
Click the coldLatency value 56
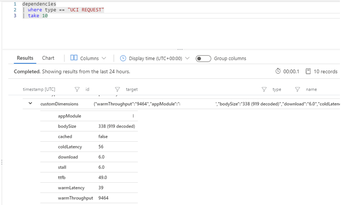101,146
